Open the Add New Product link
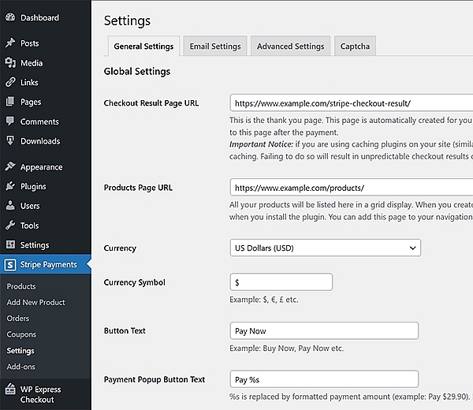473x410 pixels. pos(36,302)
